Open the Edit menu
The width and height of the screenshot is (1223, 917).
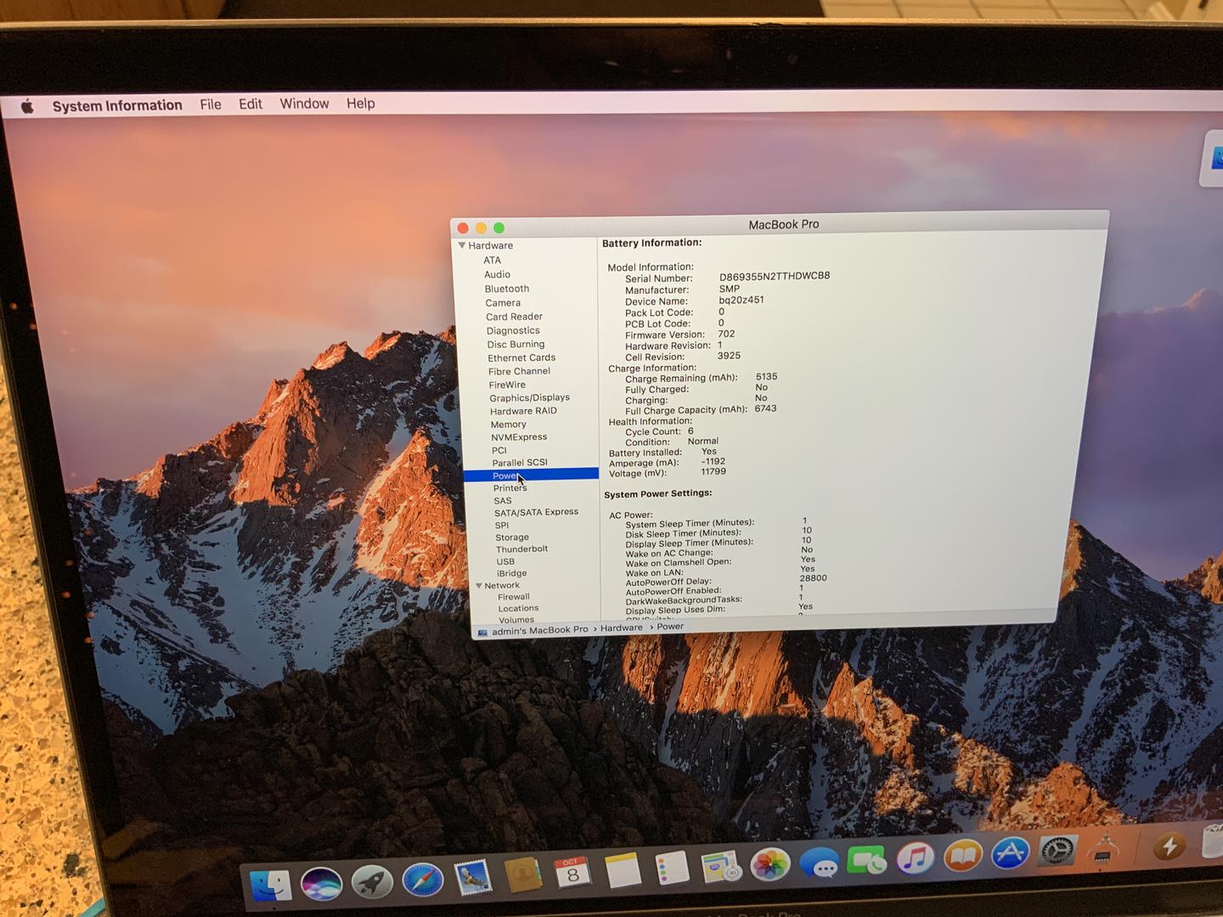pos(251,104)
